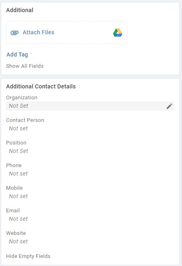
Task: Edit the Position Not Set value
Action: click(19, 151)
